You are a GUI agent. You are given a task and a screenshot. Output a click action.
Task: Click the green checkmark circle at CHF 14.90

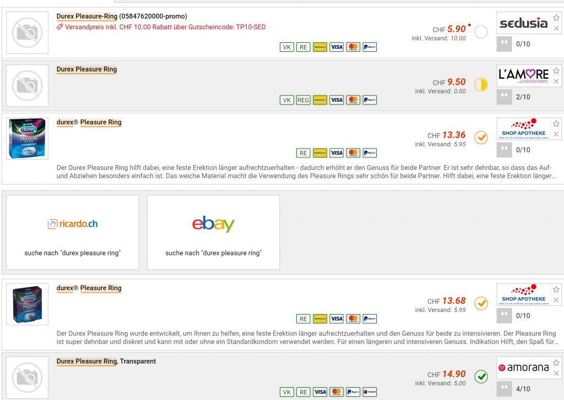pyautogui.click(x=481, y=376)
